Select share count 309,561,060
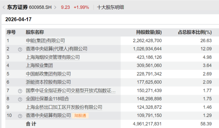 149,66
